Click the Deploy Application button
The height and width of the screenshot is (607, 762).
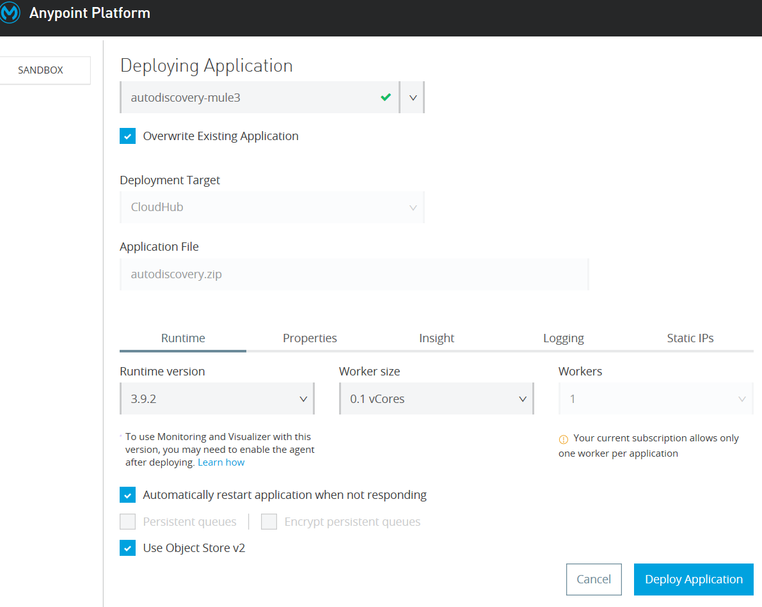(x=694, y=579)
